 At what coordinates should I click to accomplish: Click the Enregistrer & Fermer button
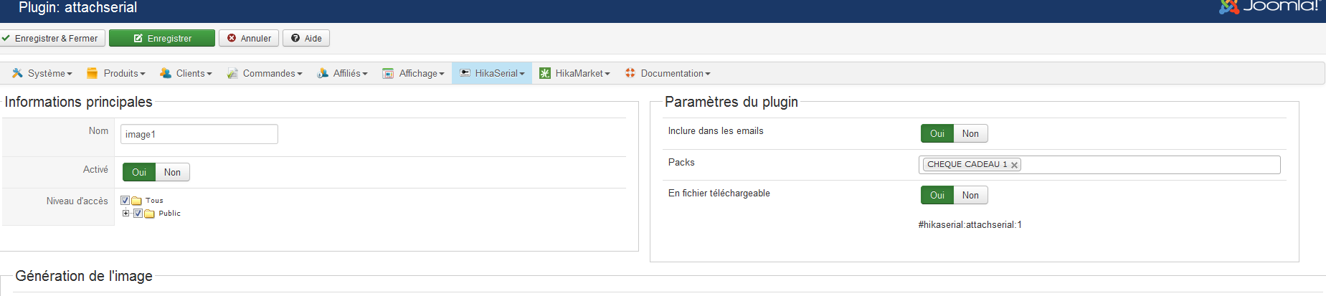tap(52, 38)
